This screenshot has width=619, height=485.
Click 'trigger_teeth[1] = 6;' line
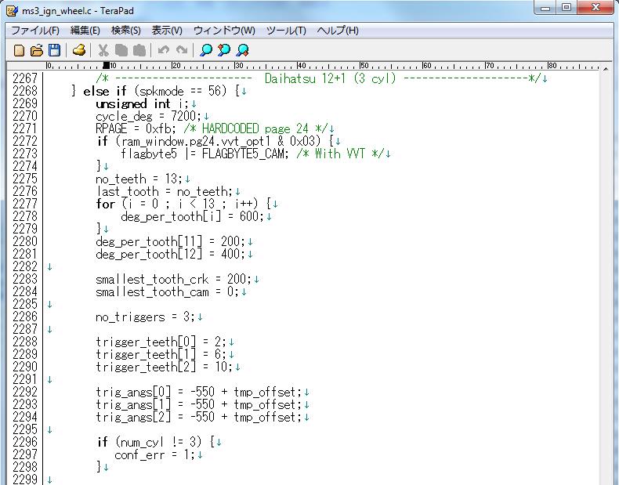click(161, 354)
